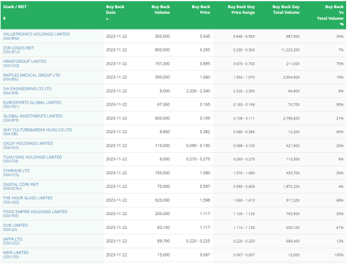Open DIGITAL CORE REIT link

tap(21, 184)
